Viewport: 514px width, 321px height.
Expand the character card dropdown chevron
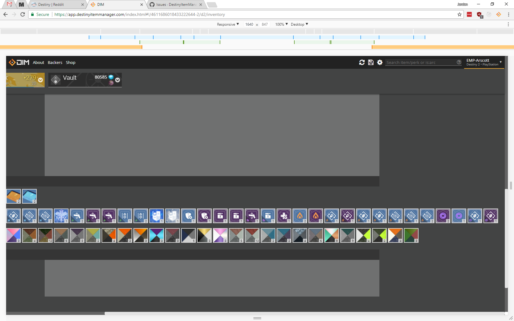pyautogui.click(x=40, y=80)
